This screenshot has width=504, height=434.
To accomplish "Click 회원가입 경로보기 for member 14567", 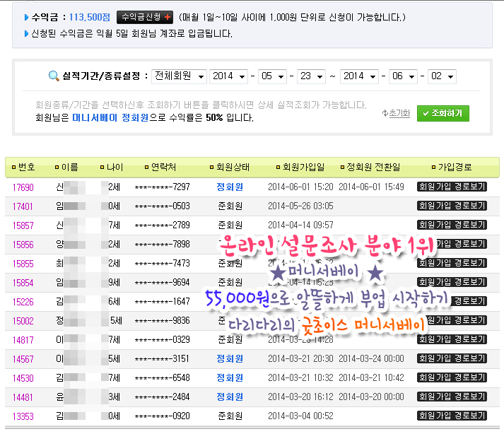I will click(x=452, y=358).
